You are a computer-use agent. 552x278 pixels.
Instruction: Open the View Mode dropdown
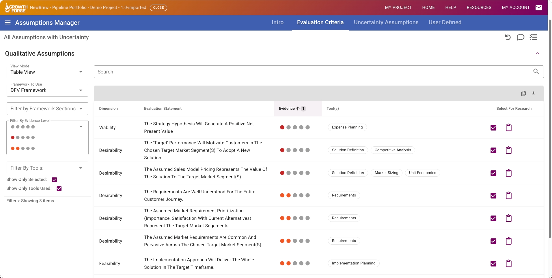tap(47, 72)
